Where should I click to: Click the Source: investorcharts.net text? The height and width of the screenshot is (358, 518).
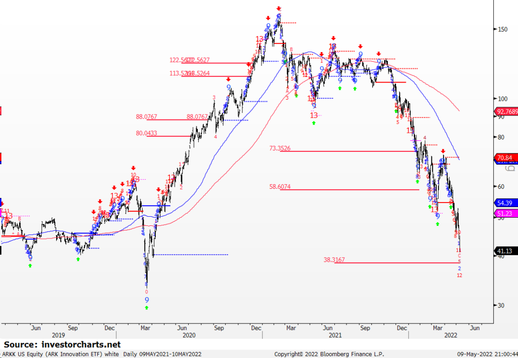pos(62,345)
